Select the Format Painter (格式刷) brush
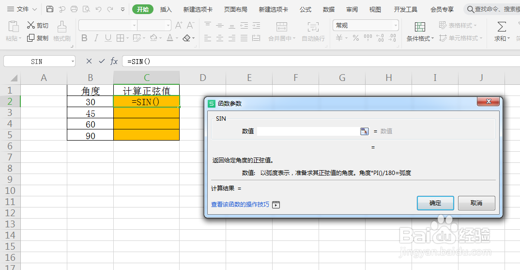 point(61,31)
